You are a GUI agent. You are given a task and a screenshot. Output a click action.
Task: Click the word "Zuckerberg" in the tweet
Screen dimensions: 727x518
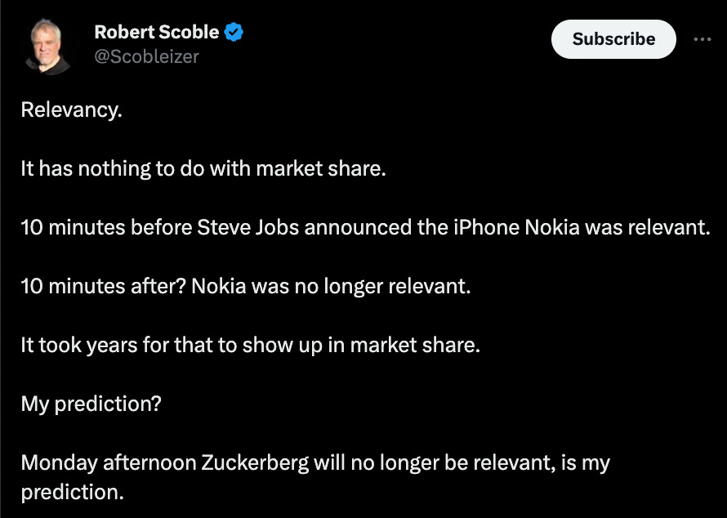(252, 463)
